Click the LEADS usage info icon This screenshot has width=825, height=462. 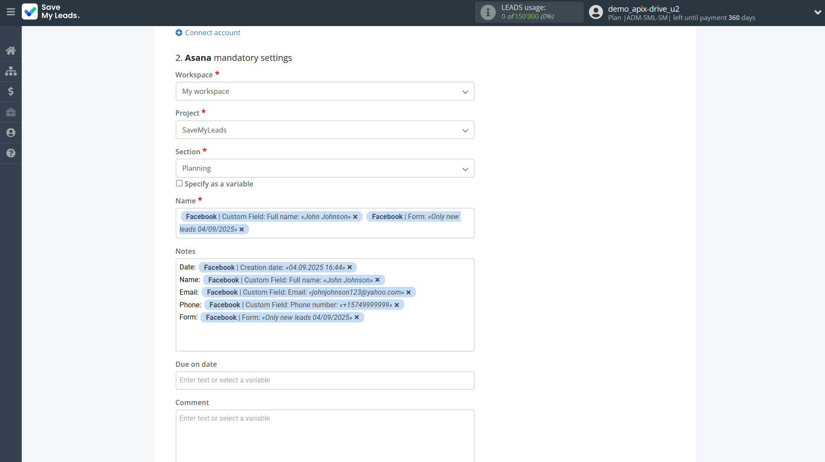[x=488, y=12]
